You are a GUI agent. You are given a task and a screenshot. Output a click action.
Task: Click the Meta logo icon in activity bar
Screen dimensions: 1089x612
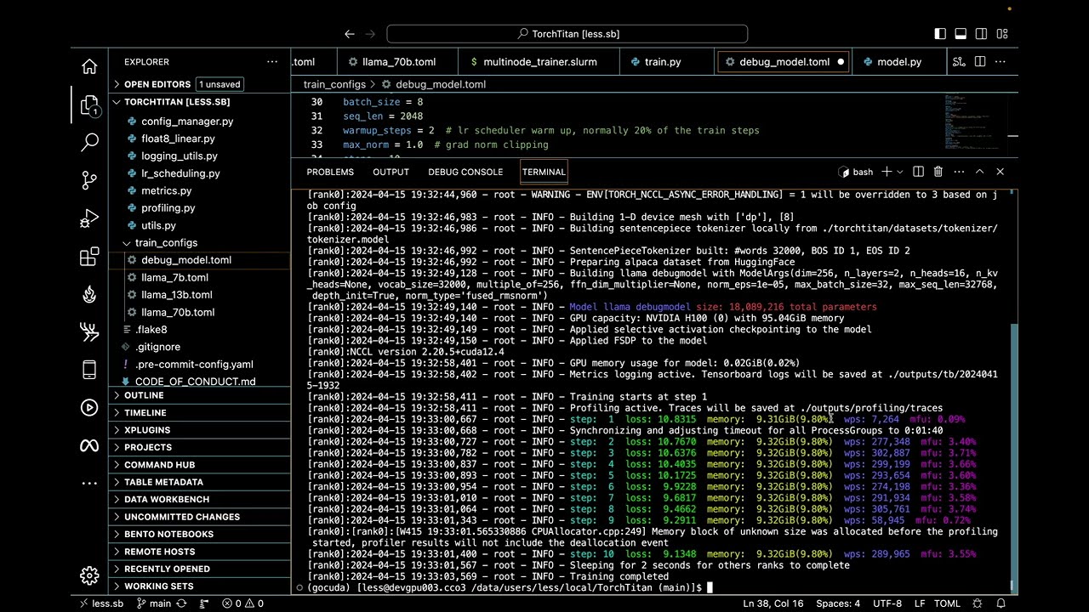(89, 445)
